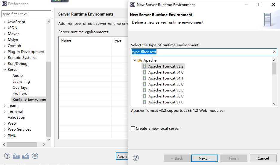The height and width of the screenshot is (165, 280).
Task: Focus the Preferences filter text field
Action: [x=26, y=14]
